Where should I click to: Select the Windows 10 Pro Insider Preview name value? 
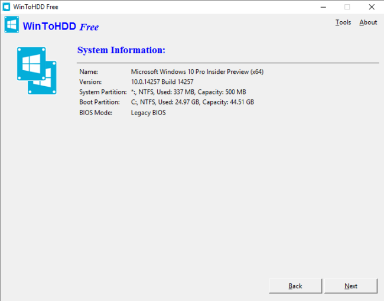tap(197, 71)
